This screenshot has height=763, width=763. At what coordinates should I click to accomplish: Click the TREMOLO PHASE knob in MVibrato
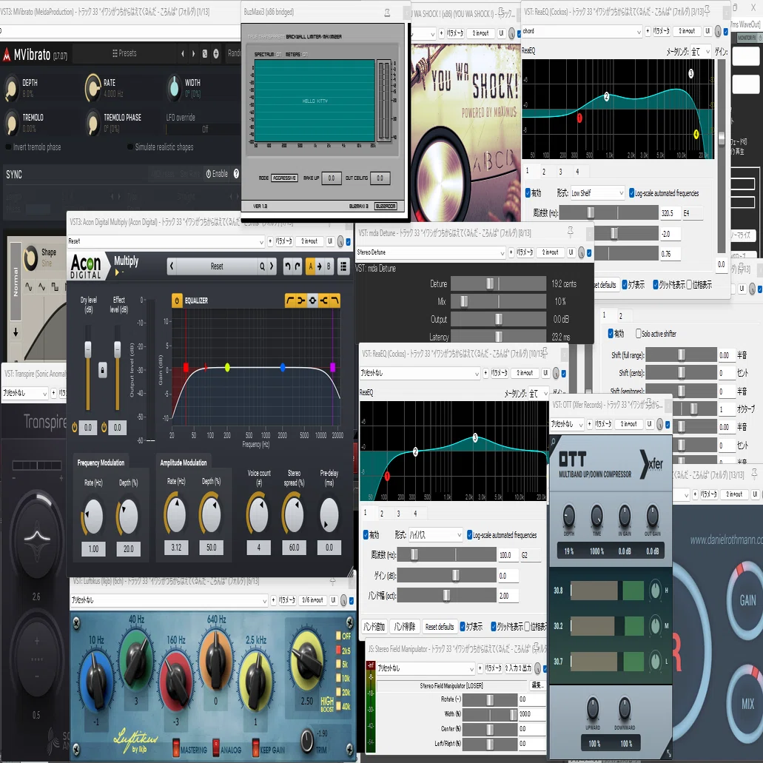tap(93, 123)
